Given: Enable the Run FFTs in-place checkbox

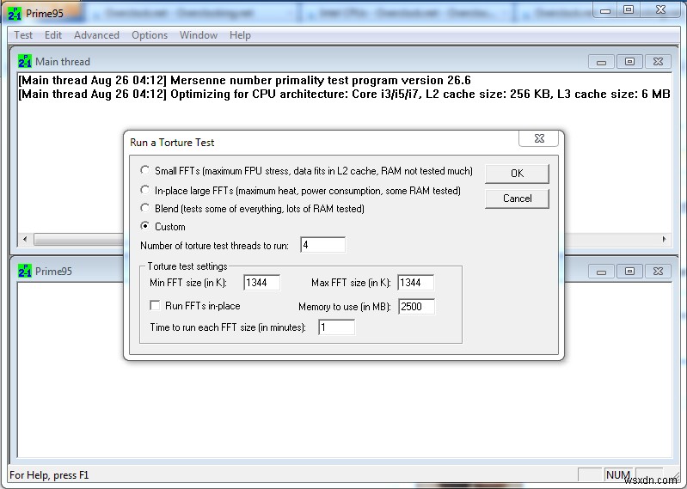Looking at the screenshot, I should 155,305.
